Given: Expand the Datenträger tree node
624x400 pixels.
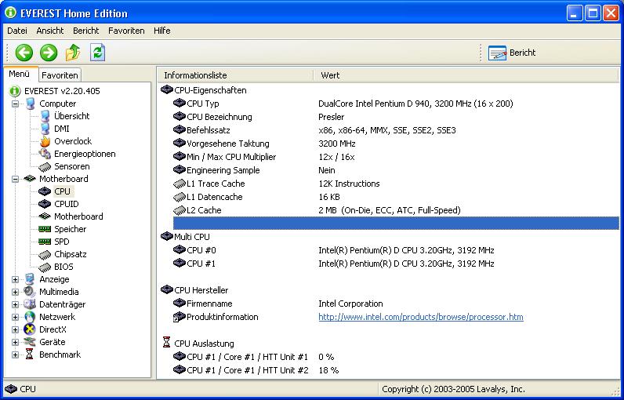Looking at the screenshot, I should 15,304.
